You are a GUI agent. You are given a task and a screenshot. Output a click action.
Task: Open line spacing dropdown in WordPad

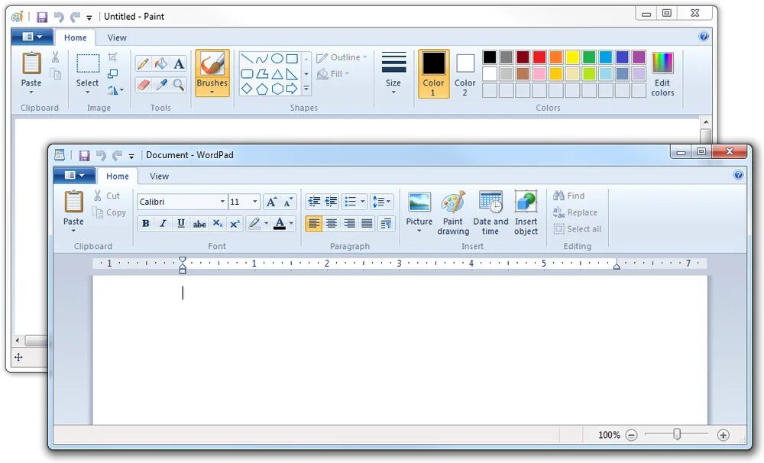click(381, 201)
